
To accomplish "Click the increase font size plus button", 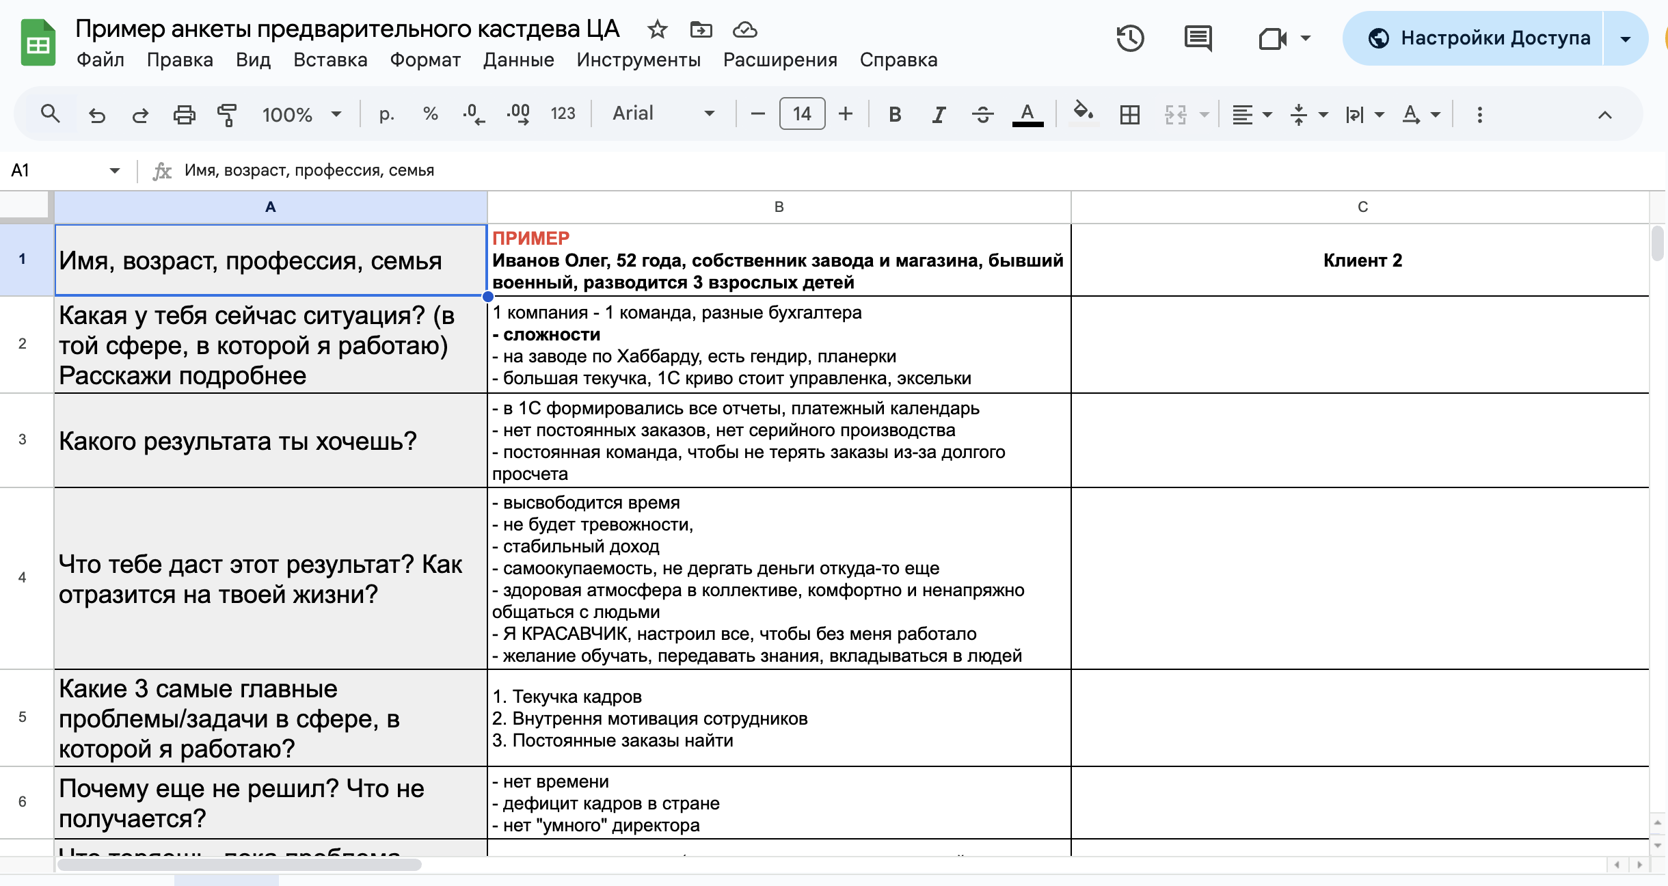I will coord(846,113).
